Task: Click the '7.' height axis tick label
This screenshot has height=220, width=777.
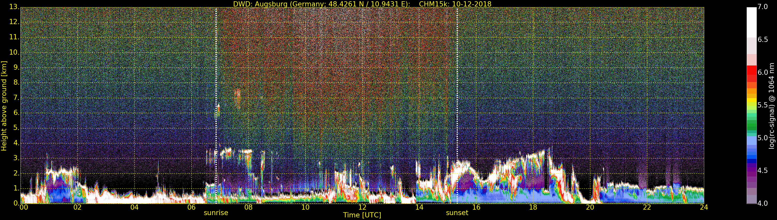Action: [16, 98]
